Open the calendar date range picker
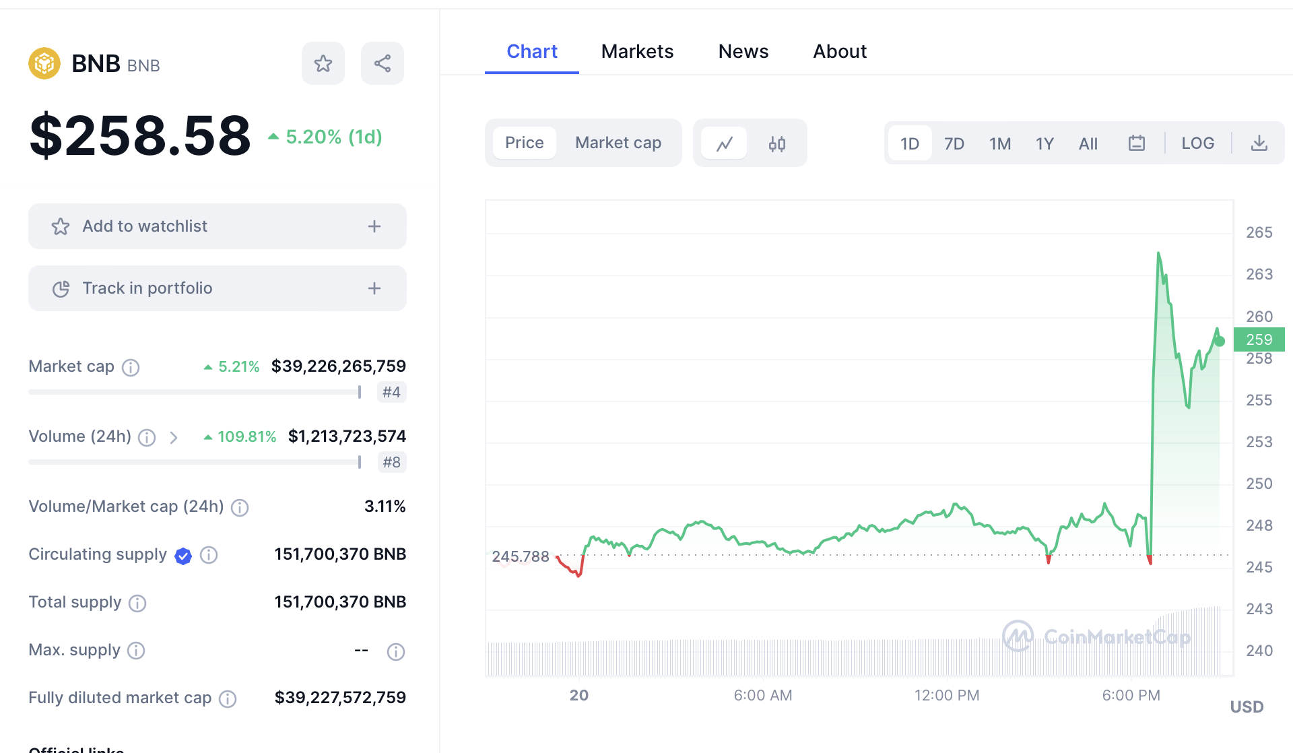1293x753 pixels. (x=1137, y=143)
